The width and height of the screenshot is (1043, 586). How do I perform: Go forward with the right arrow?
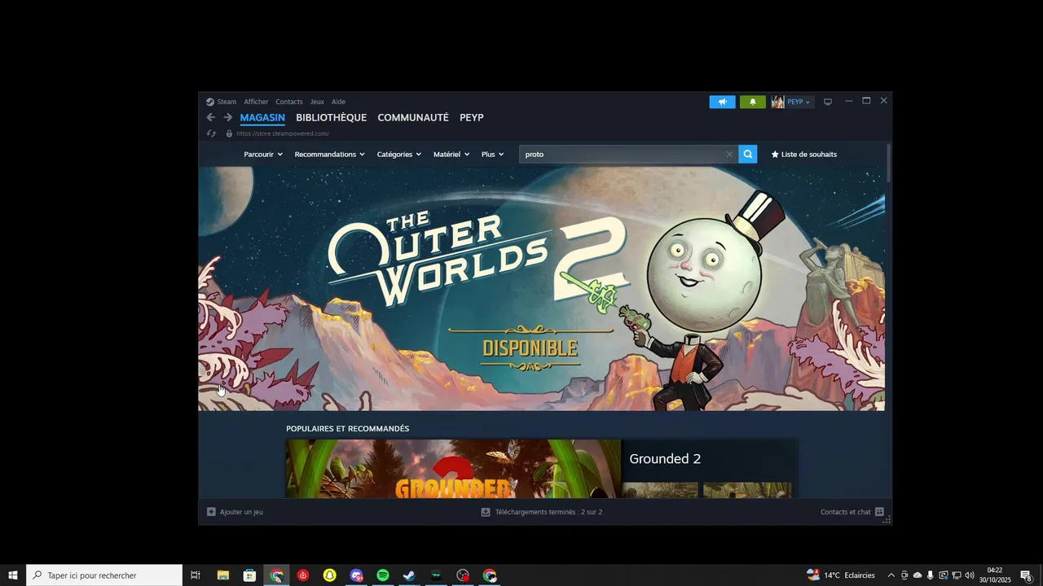(x=228, y=117)
